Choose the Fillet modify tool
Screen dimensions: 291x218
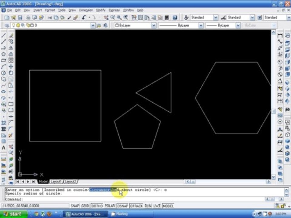[11, 129]
